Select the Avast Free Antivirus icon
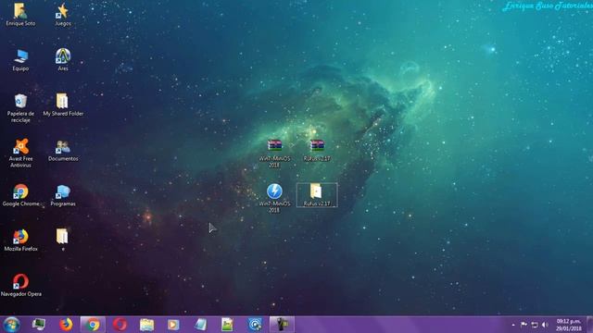The width and height of the screenshot is (593, 333). (x=20, y=153)
